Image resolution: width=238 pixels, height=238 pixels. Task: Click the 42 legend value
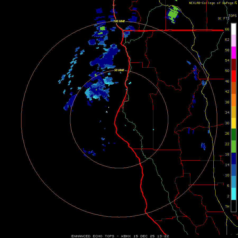(227, 92)
